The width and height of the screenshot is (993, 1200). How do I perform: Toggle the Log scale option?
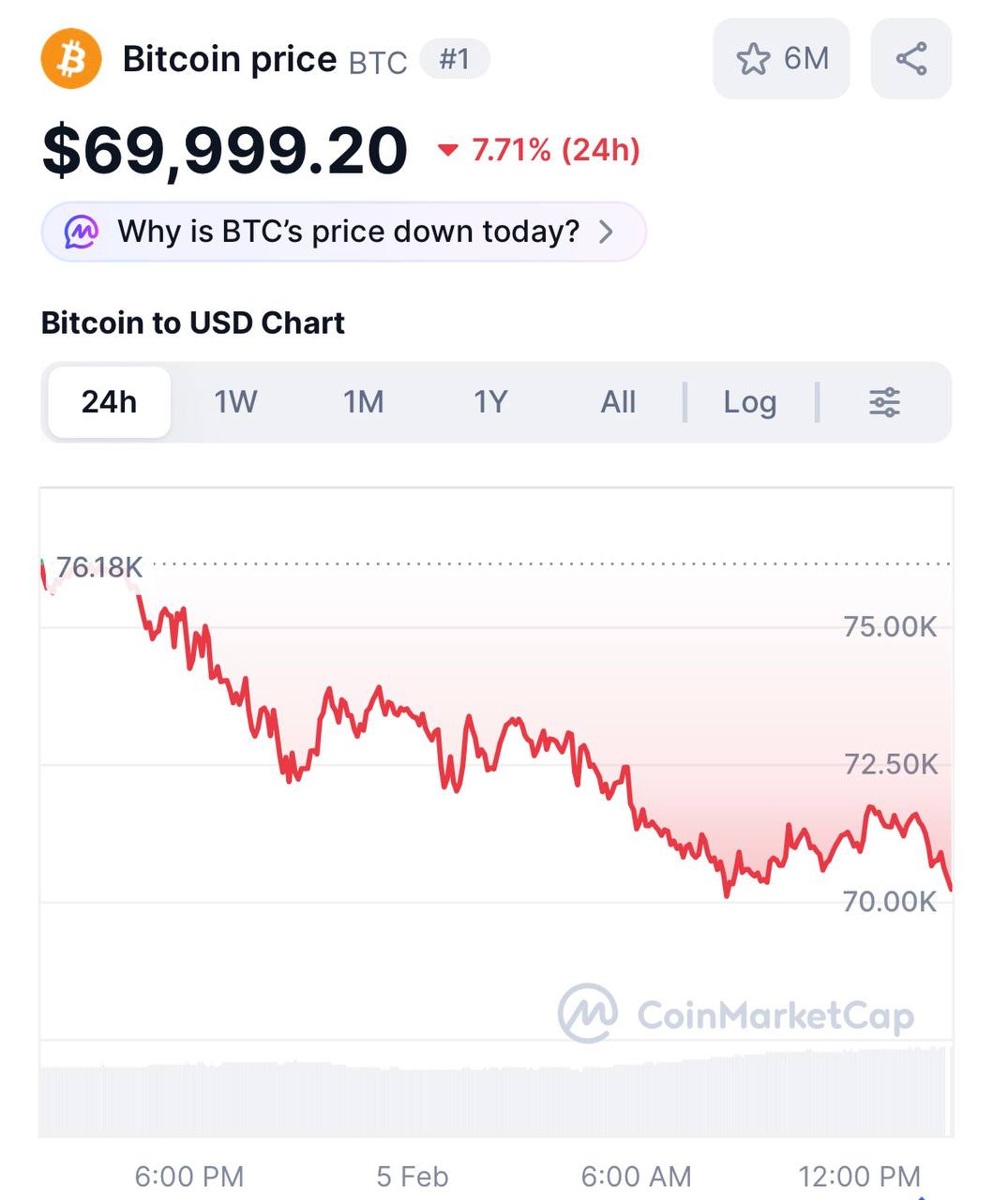pyautogui.click(x=749, y=402)
